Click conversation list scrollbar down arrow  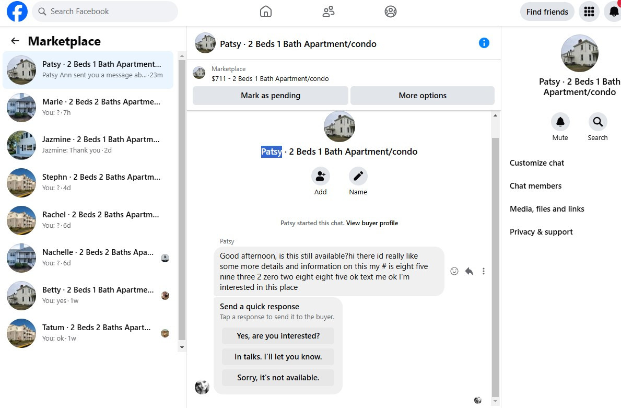(182, 347)
